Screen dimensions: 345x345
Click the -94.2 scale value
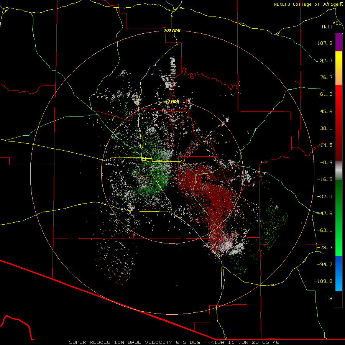tap(325, 264)
